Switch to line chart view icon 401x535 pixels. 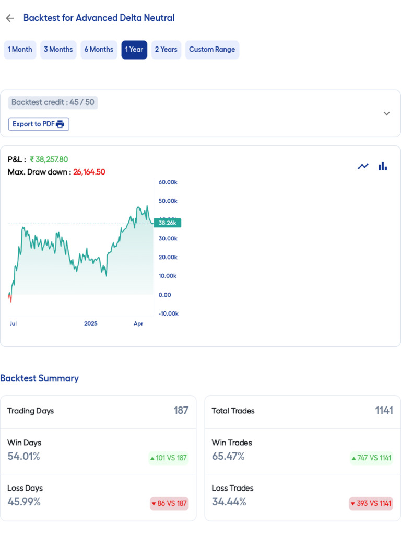point(363,166)
